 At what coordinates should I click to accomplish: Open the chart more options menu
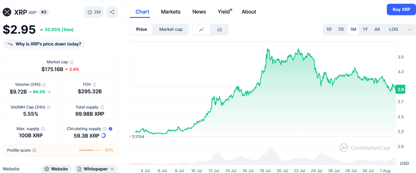coord(409,29)
